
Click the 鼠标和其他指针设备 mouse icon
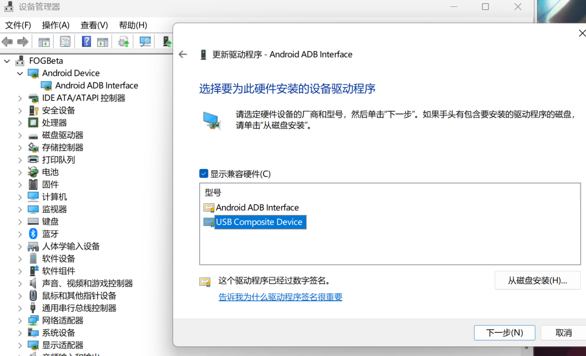33,296
